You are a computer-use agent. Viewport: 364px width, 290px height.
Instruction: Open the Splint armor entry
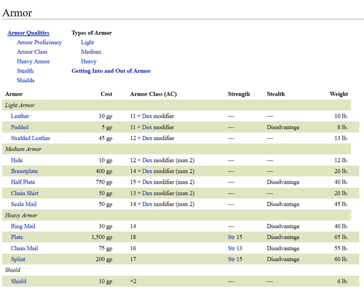coord(18,259)
